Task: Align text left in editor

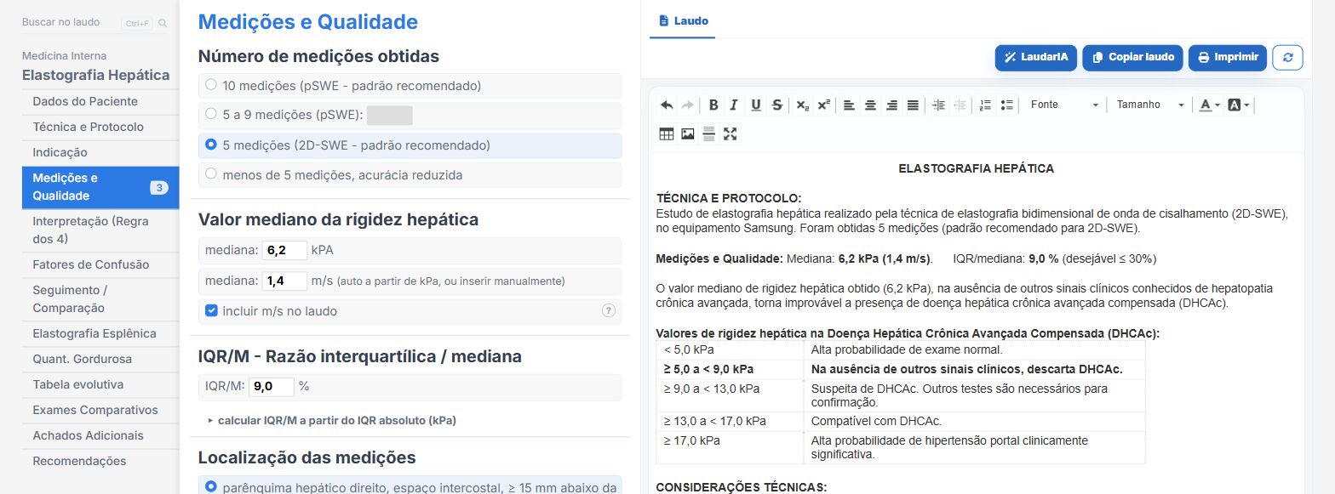Action: [x=849, y=105]
